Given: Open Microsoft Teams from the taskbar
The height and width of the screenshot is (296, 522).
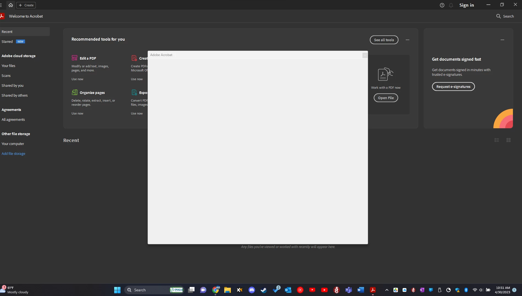Looking at the screenshot, I should (349, 290).
